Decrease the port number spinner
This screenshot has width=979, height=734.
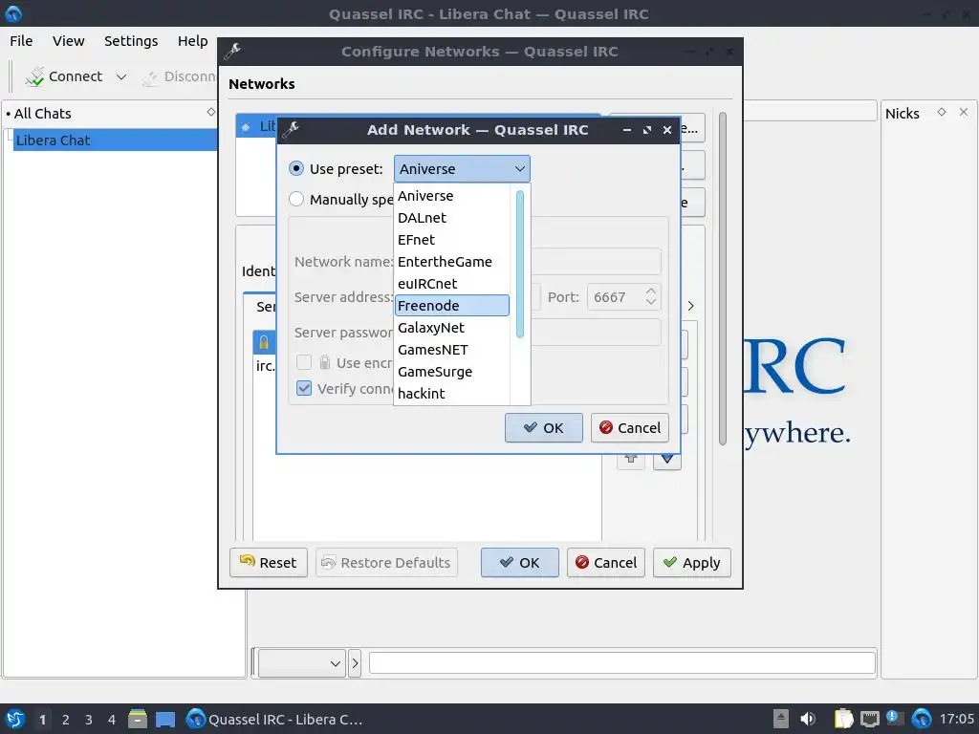click(650, 303)
